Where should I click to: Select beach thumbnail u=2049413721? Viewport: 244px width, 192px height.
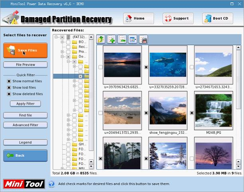coord(122,110)
